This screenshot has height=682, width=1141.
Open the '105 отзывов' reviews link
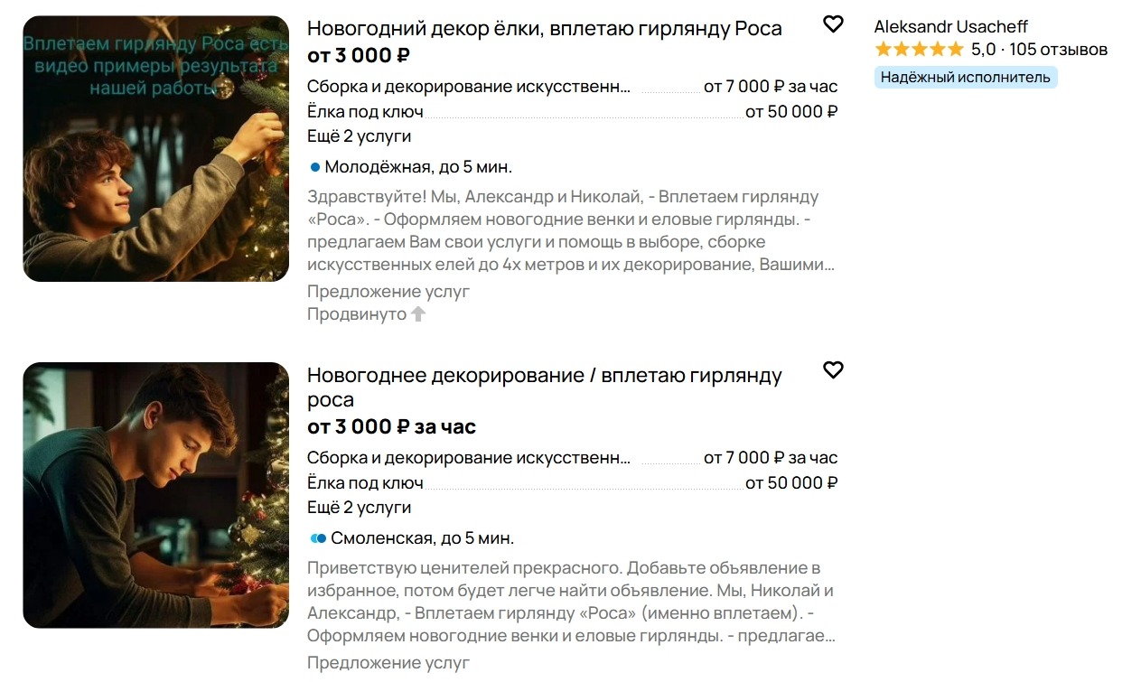tap(1058, 50)
